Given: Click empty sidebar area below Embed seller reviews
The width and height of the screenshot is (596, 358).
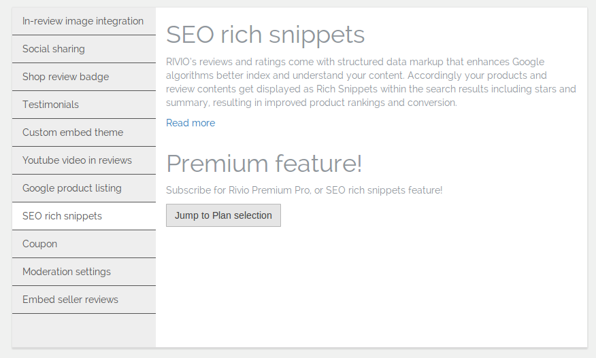Looking at the screenshot, I should click(84, 330).
